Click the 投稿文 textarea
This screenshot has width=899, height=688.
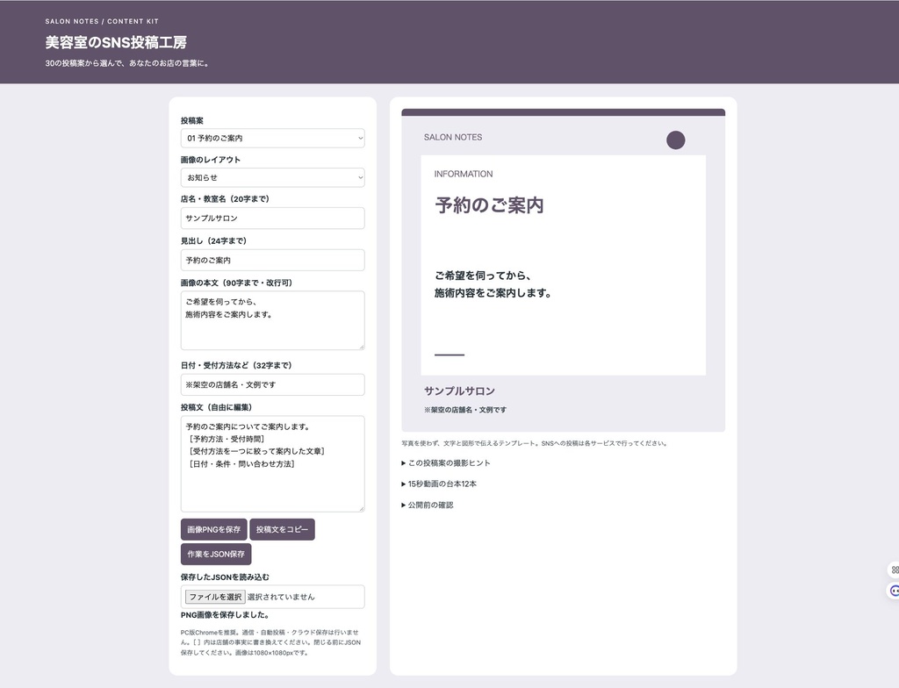272,464
